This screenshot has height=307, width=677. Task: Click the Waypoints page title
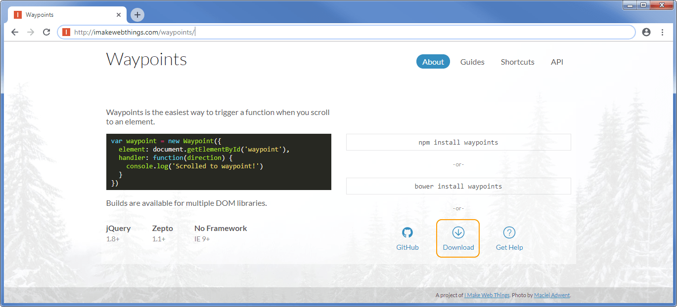pyautogui.click(x=146, y=59)
